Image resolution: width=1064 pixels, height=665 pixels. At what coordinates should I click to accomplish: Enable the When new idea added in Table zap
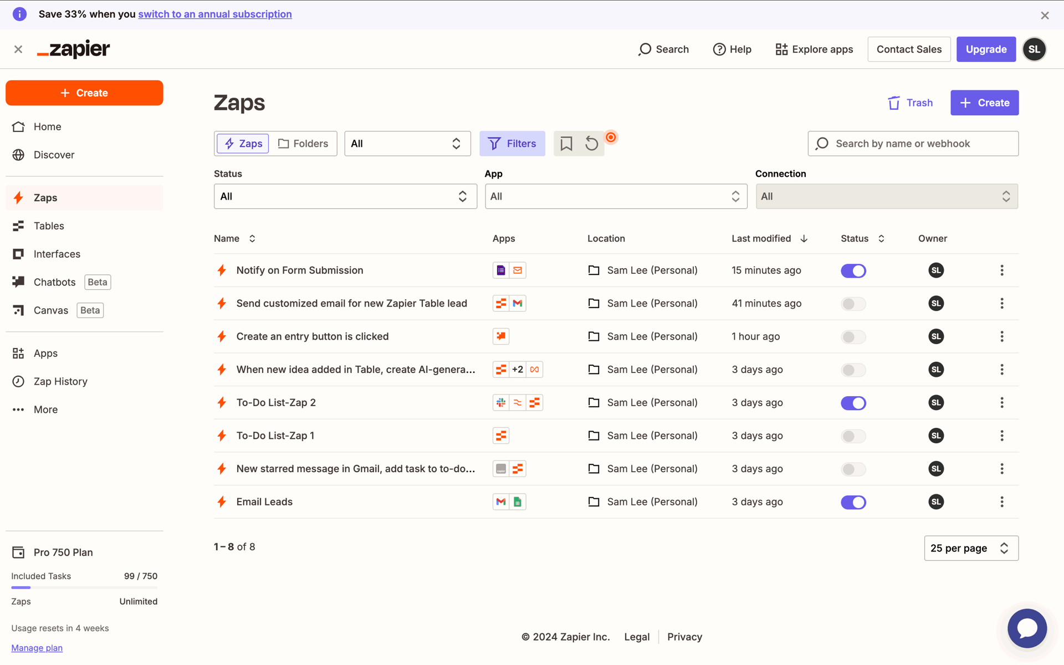(x=853, y=370)
